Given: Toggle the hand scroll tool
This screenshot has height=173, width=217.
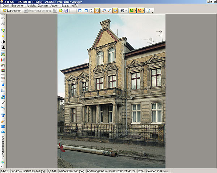Looking at the screenshot, I should tap(97, 11).
